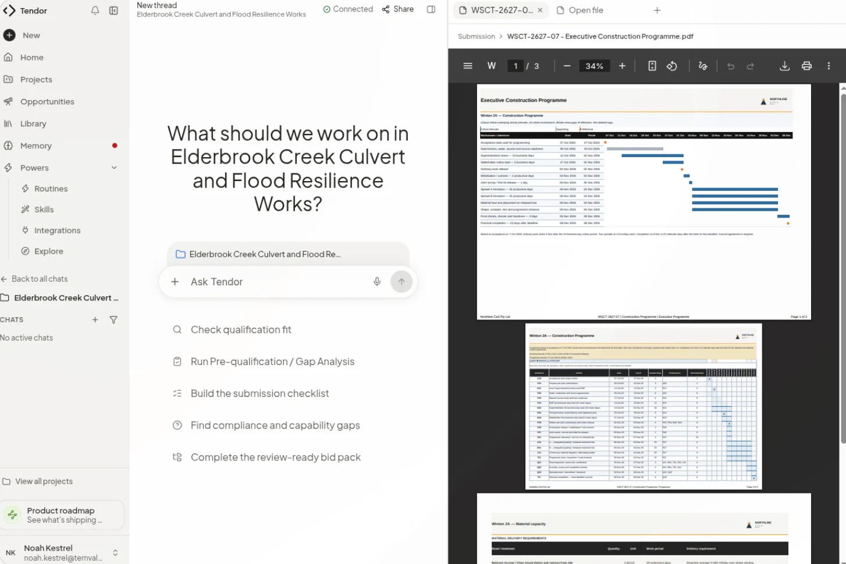Toggle the PDF viewer sidebar menu
Viewport: 846px width, 564px height.
(467, 66)
